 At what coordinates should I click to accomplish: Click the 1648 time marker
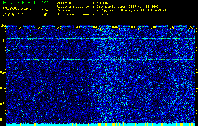click(x=153, y=27)
